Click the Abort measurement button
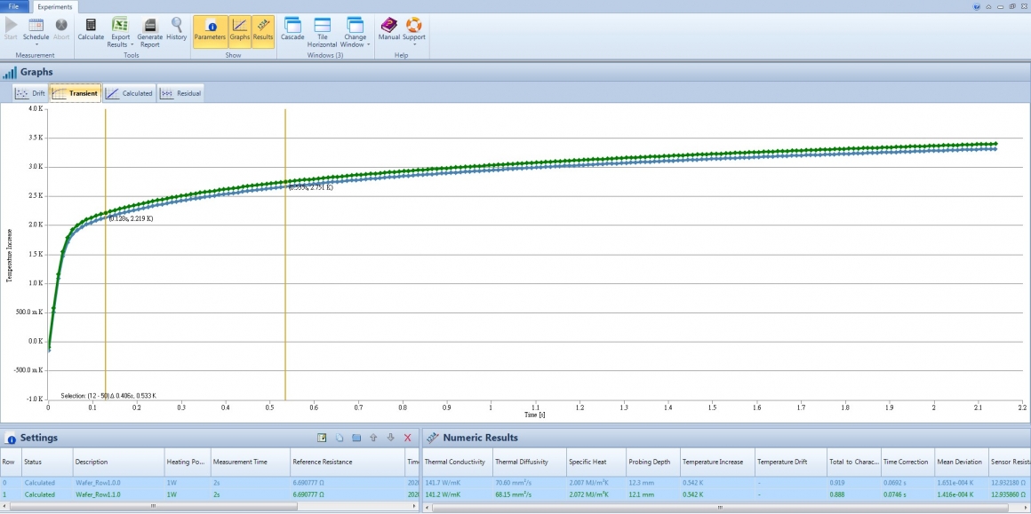 pos(61,29)
